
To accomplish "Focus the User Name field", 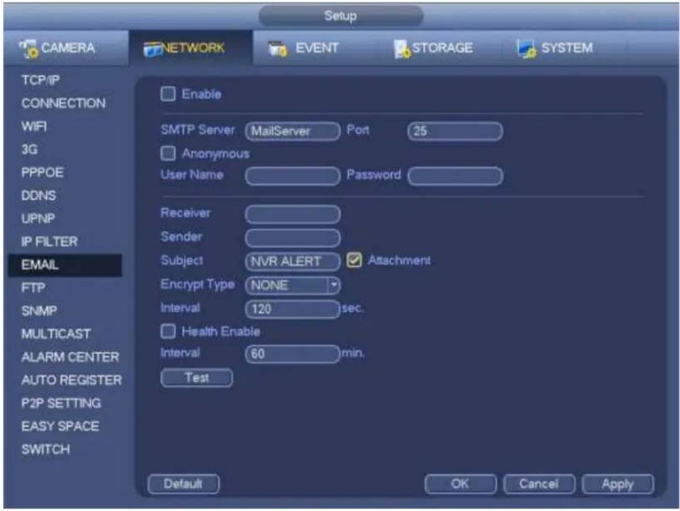I will coord(292,176).
